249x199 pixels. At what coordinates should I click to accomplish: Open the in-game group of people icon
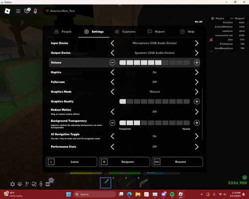point(20,184)
